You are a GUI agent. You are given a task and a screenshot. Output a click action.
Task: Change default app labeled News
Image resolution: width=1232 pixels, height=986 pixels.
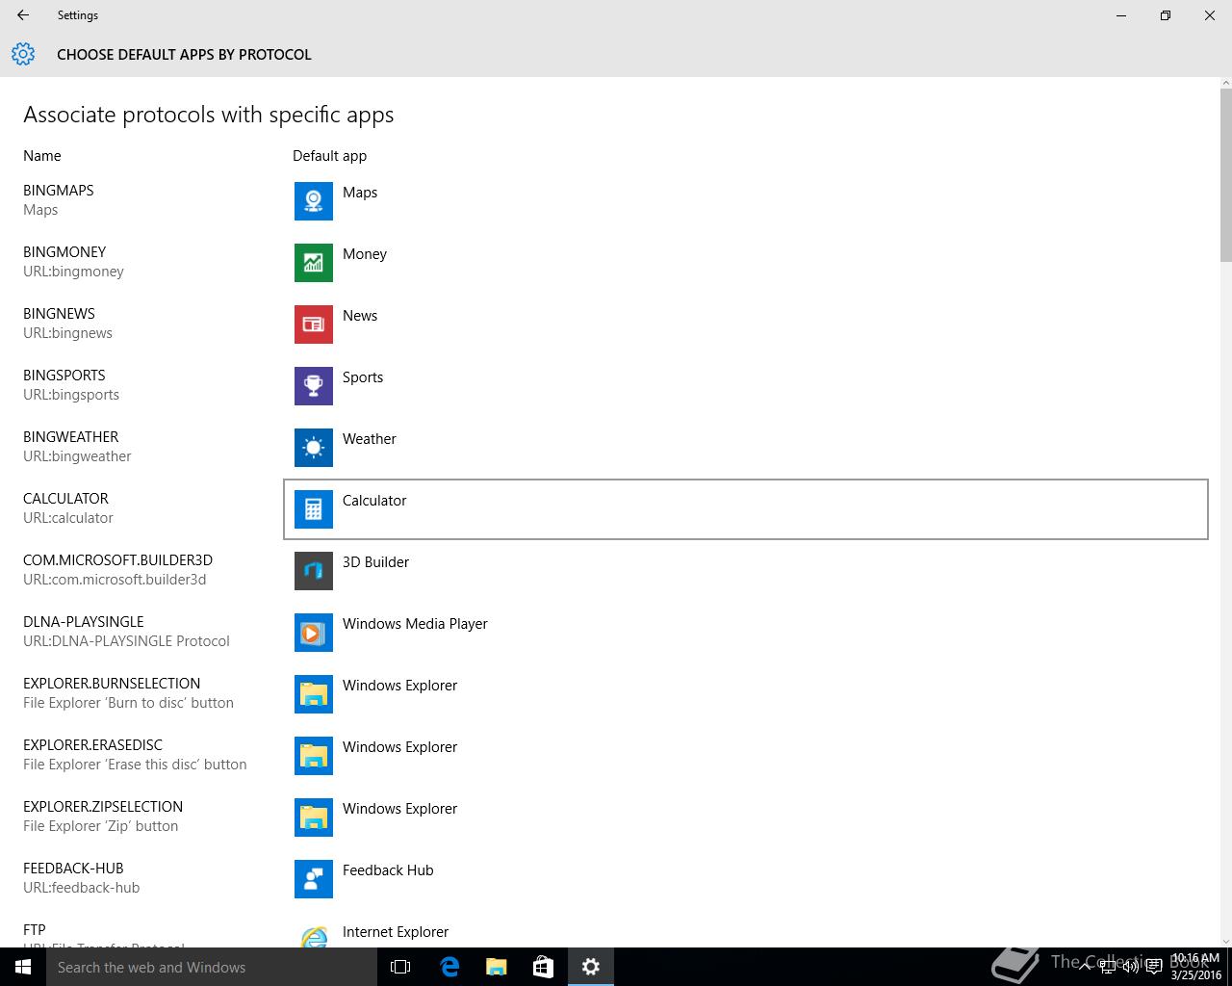[746, 324]
